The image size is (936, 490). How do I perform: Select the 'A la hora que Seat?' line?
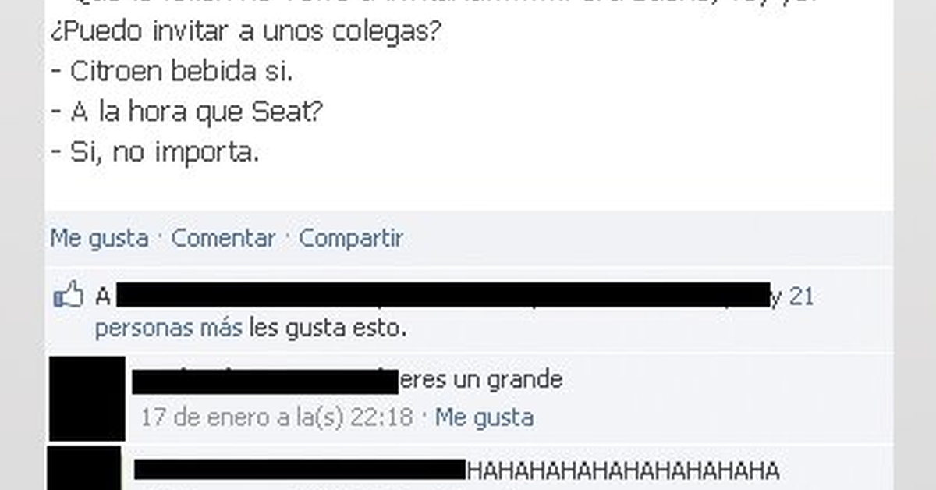[186, 112]
